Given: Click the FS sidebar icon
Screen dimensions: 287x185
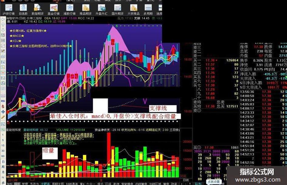Looking at the screenshot, I should pos(3,124).
